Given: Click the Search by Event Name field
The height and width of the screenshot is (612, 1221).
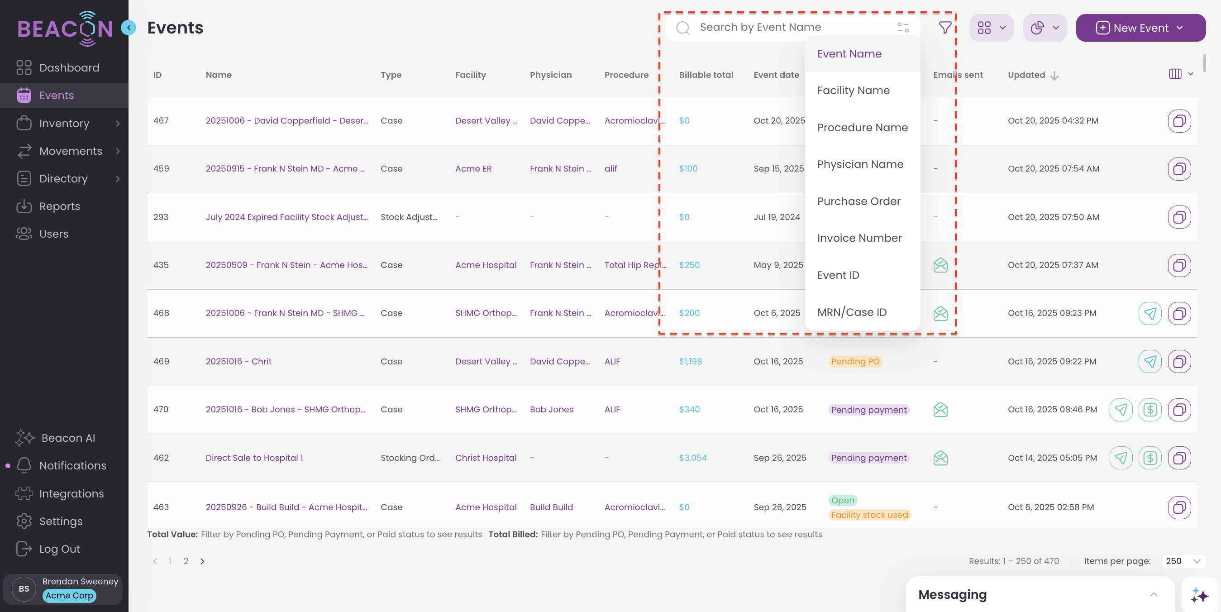Looking at the screenshot, I should [x=787, y=28].
